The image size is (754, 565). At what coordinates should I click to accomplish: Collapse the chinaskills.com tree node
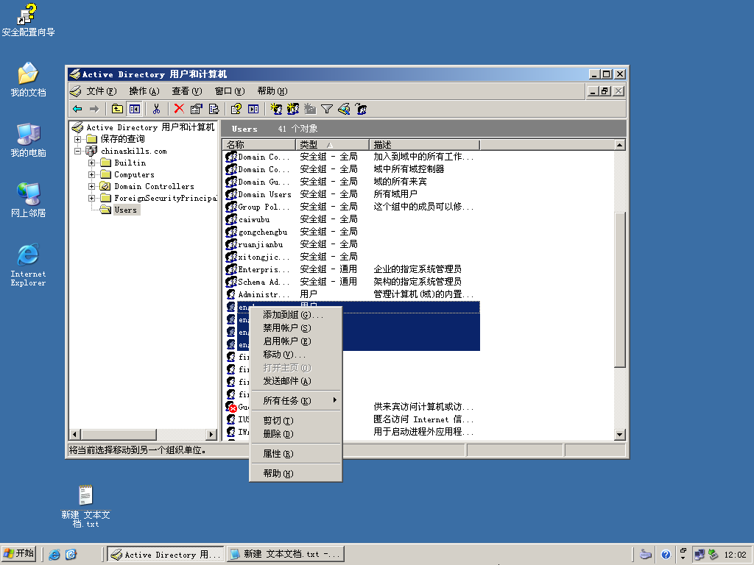coord(77,151)
